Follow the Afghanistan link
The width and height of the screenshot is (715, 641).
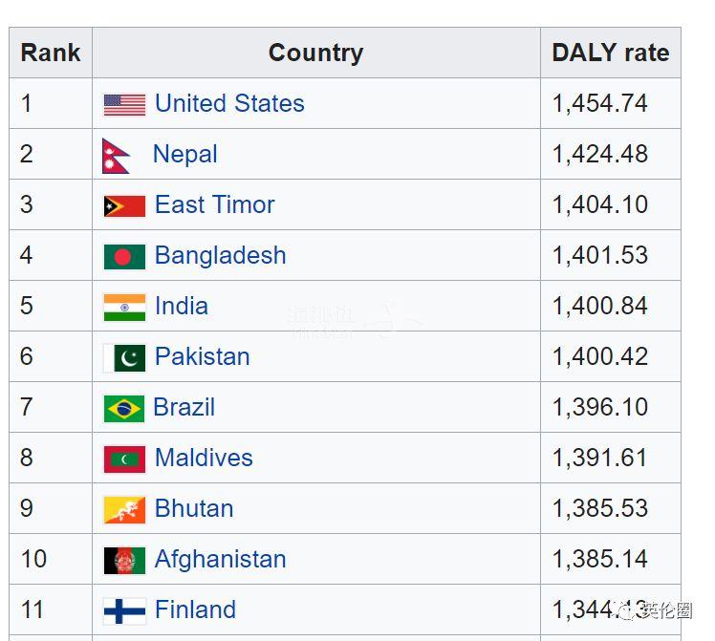click(220, 560)
